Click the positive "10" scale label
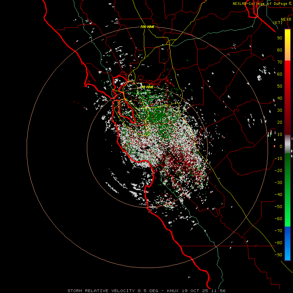Viewport: 293px width, 293px height. (280, 134)
